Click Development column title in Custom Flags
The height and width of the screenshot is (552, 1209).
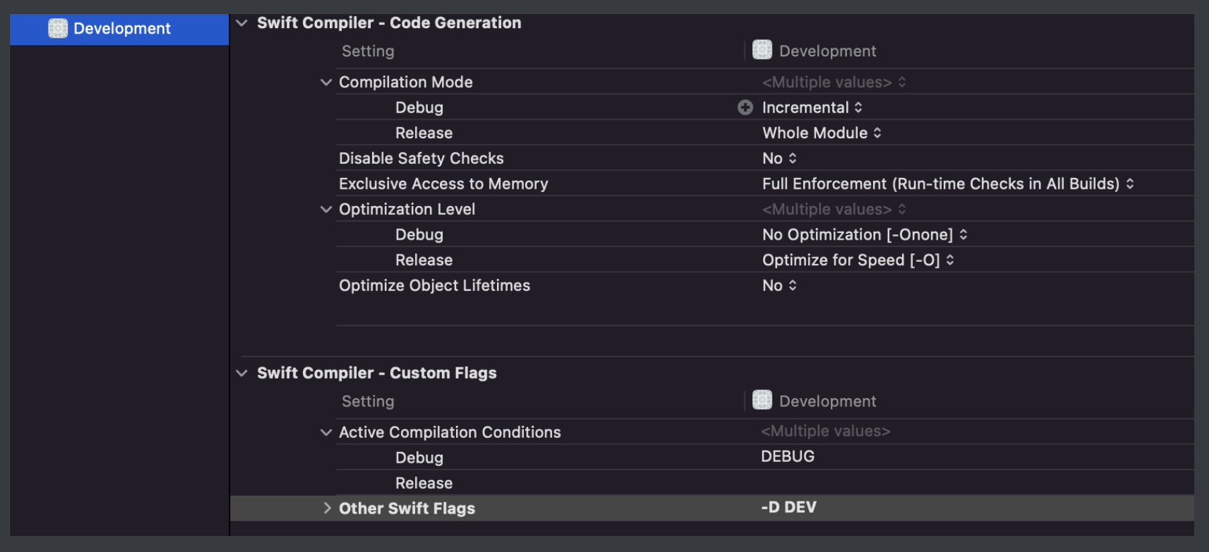tap(827, 402)
